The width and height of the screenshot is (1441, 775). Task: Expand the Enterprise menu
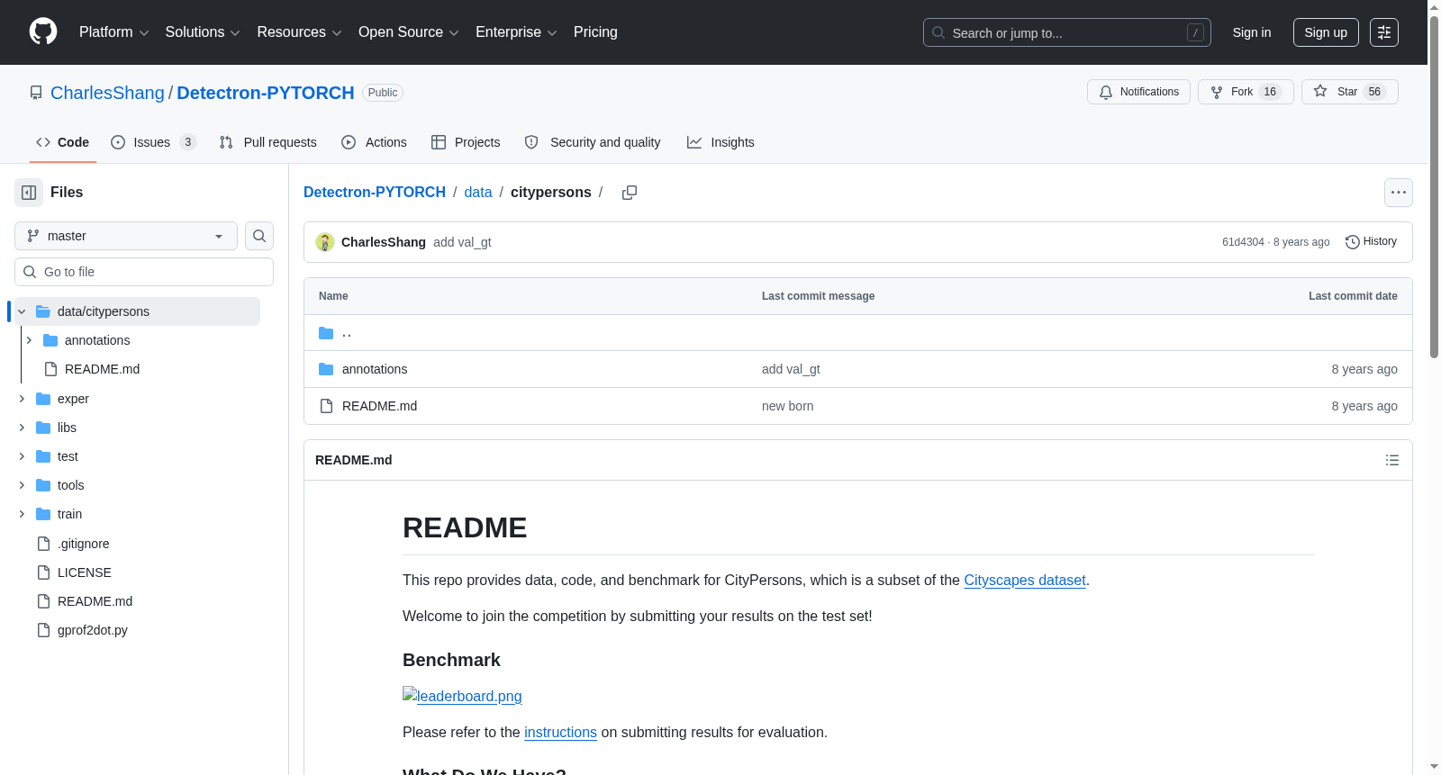(x=516, y=32)
